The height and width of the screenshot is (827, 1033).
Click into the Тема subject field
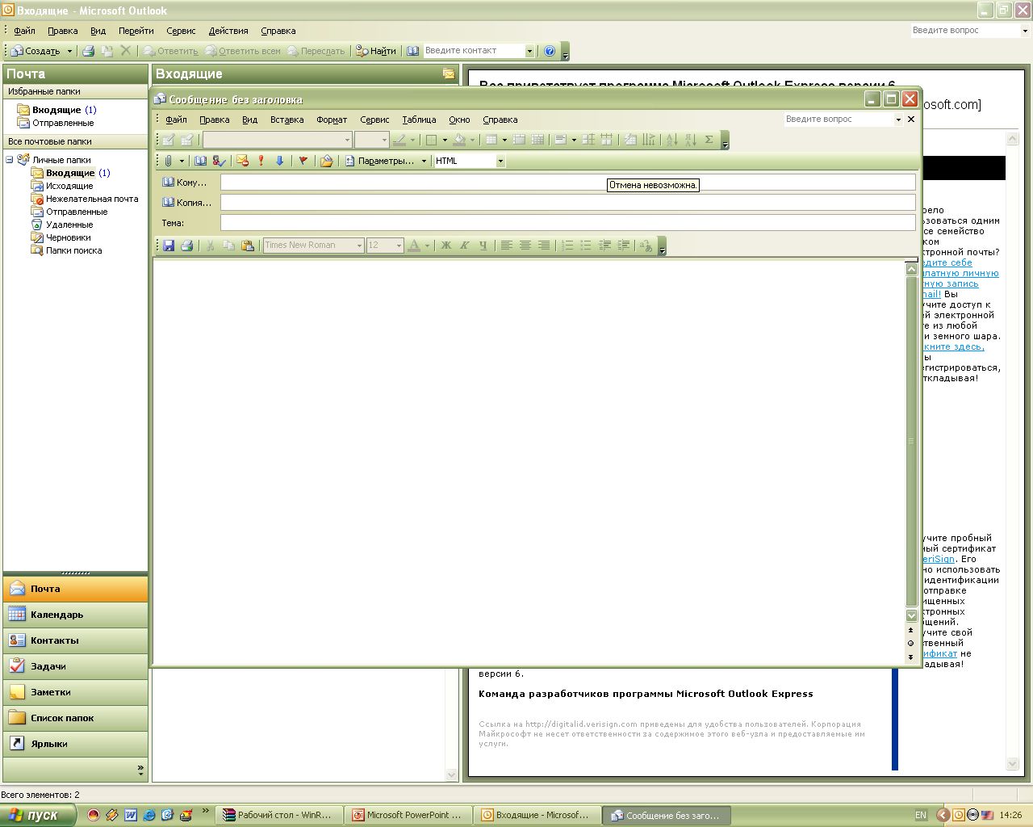(x=568, y=223)
